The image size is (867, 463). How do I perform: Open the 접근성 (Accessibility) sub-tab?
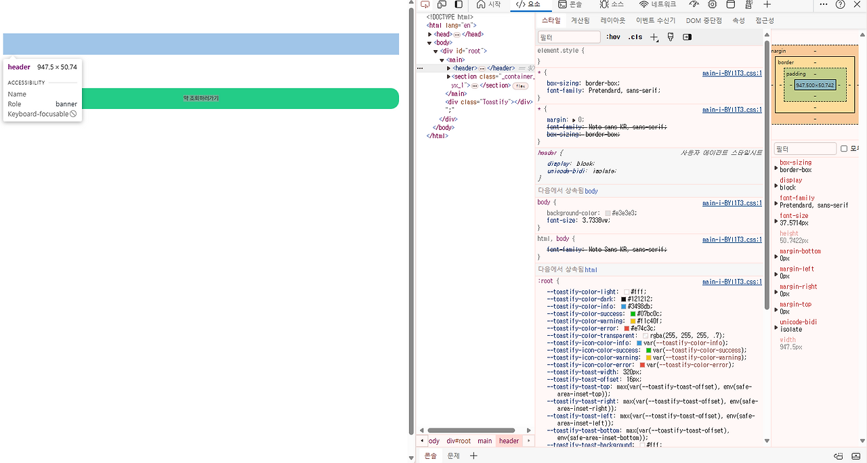click(765, 21)
